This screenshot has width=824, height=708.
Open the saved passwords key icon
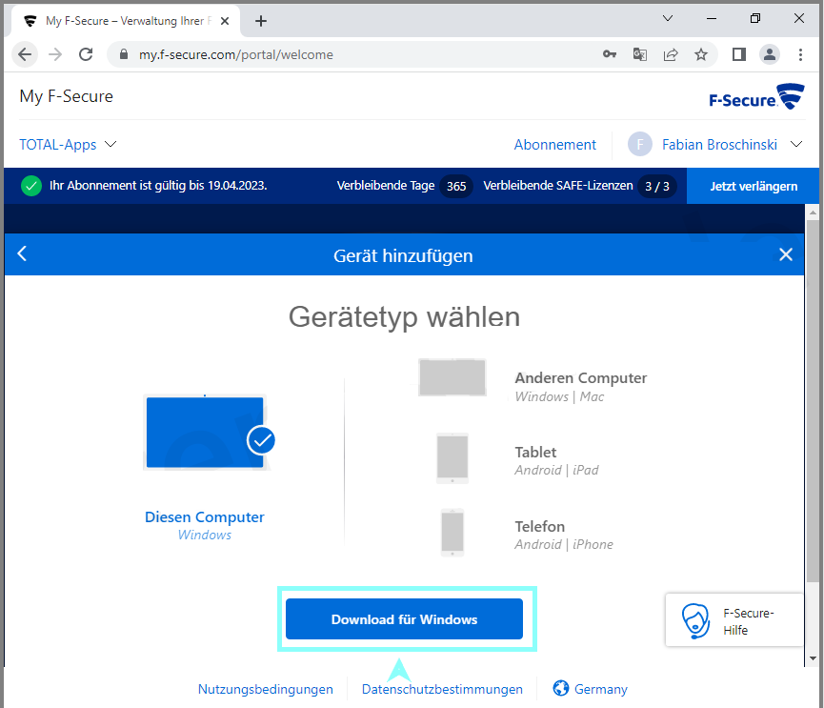point(610,54)
